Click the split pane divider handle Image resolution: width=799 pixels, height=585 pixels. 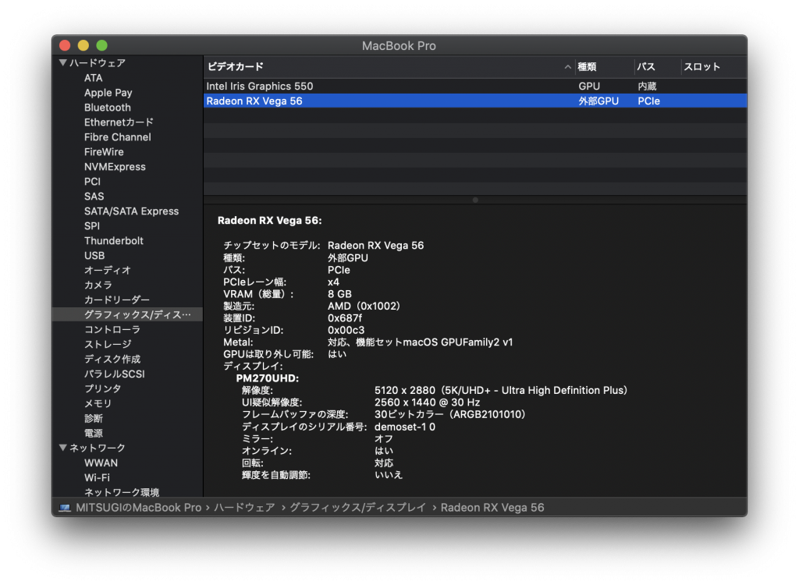pos(475,200)
